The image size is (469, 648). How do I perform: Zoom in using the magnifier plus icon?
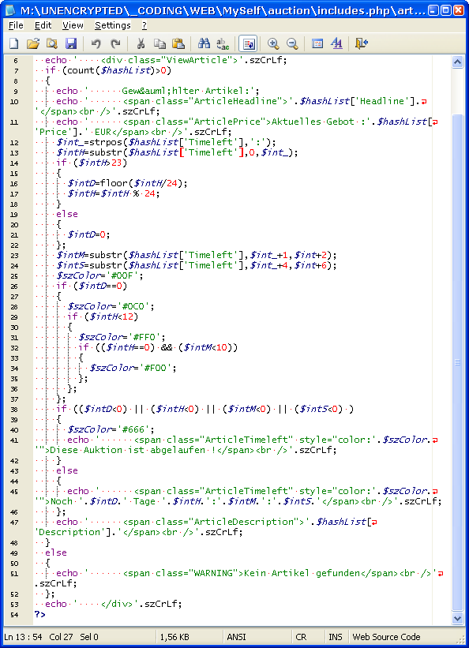point(273,43)
